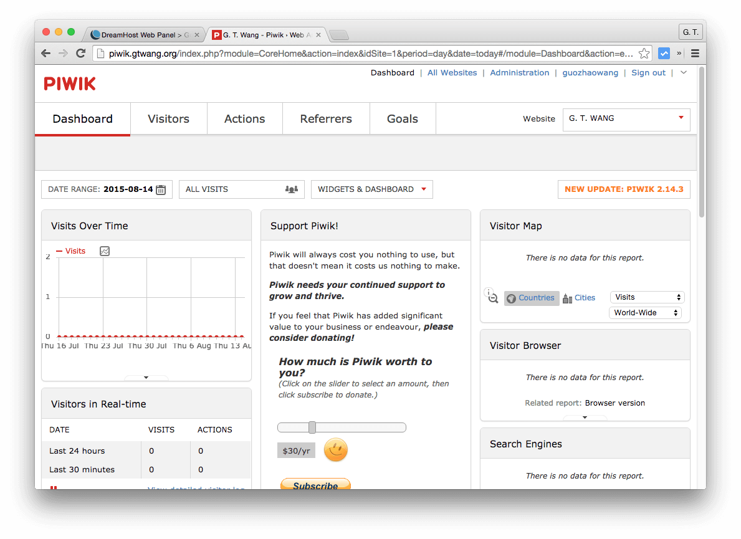Click the segment visitors icon in All Visits
The image size is (741, 539).
click(291, 189)
